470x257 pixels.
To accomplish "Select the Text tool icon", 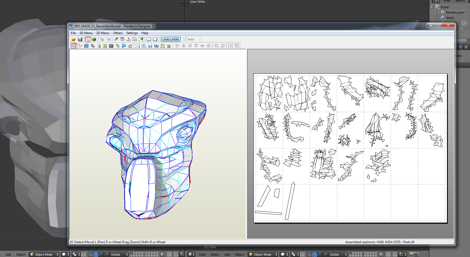I will 105,46.
